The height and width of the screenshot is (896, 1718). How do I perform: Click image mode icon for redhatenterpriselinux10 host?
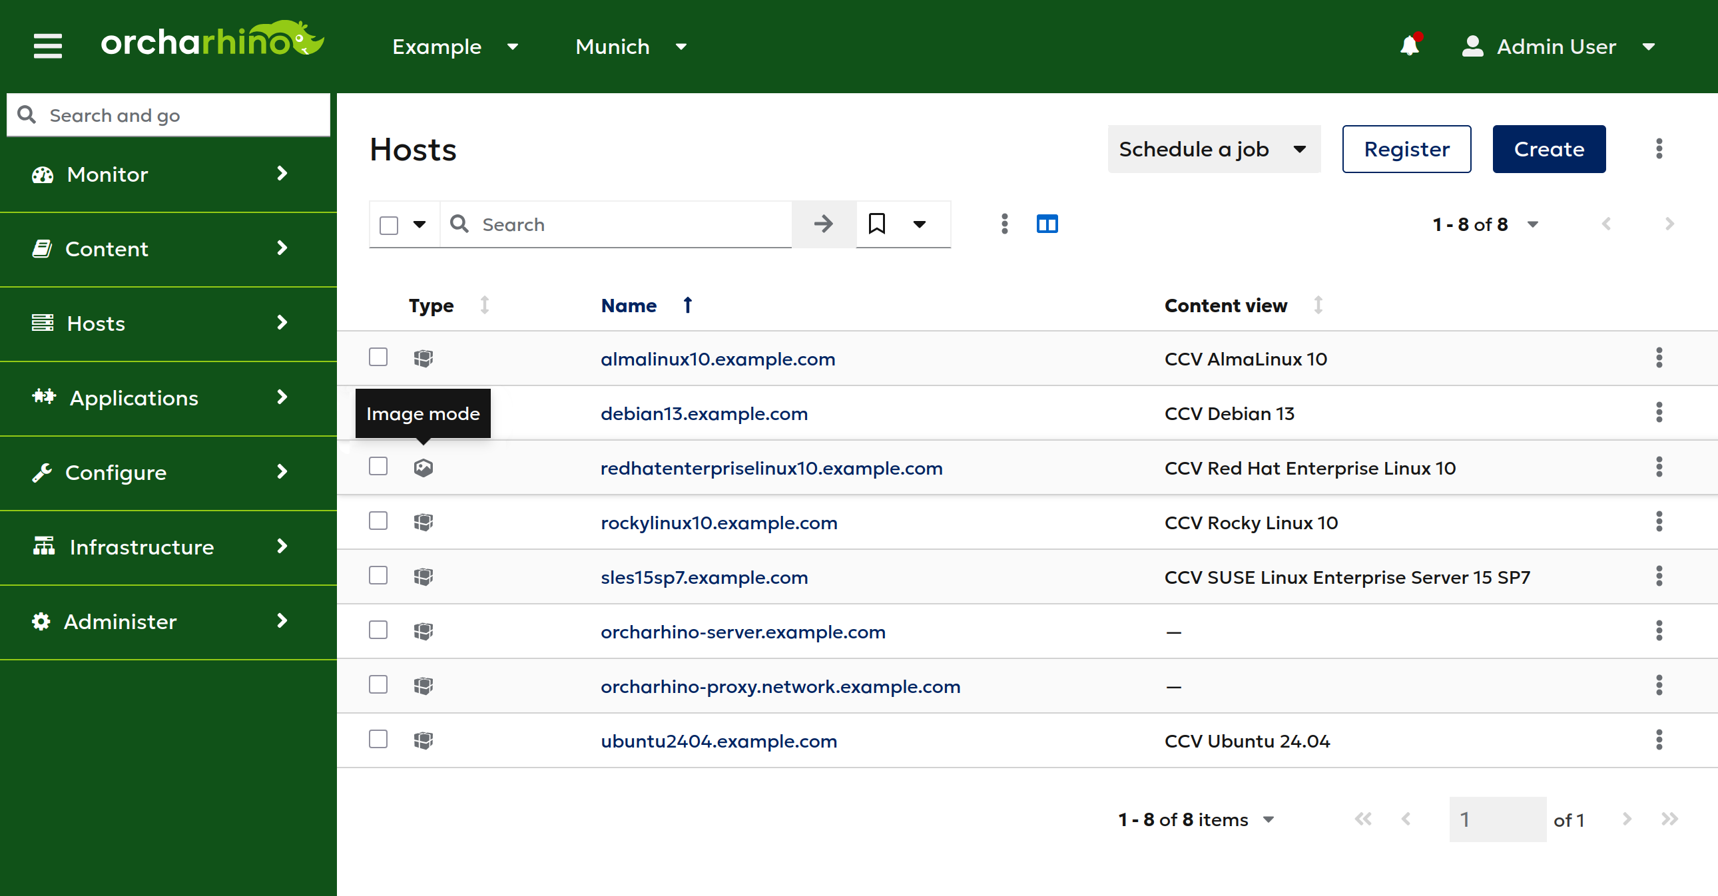pos(423,467)
